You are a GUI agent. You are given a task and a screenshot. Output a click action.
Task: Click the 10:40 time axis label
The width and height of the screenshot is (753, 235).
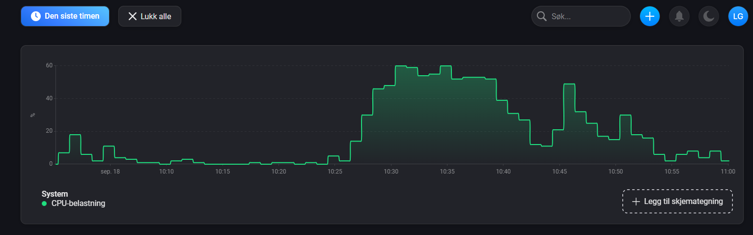click(x=503, y=172)
